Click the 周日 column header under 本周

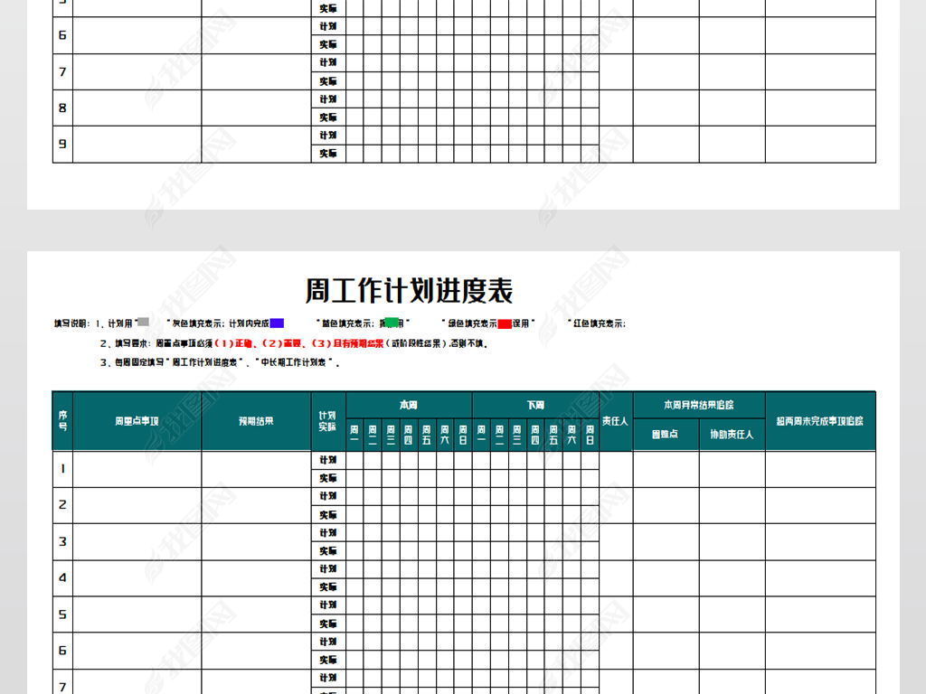coord(463,435)
